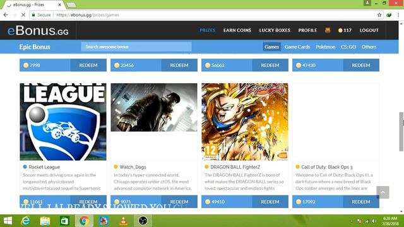Screen dimensions: 404x227
Task: Select the CS:GO category tab
Action: (x=348, y=47)
